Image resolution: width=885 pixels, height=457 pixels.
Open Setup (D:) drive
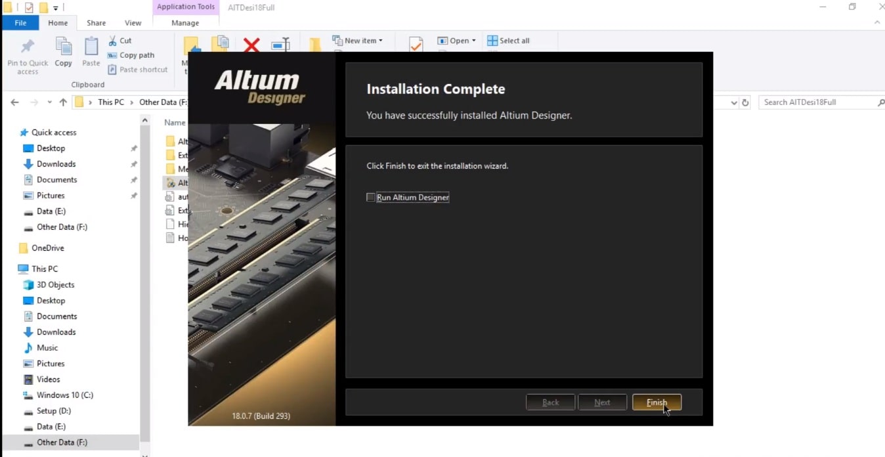tap(54, 411)
